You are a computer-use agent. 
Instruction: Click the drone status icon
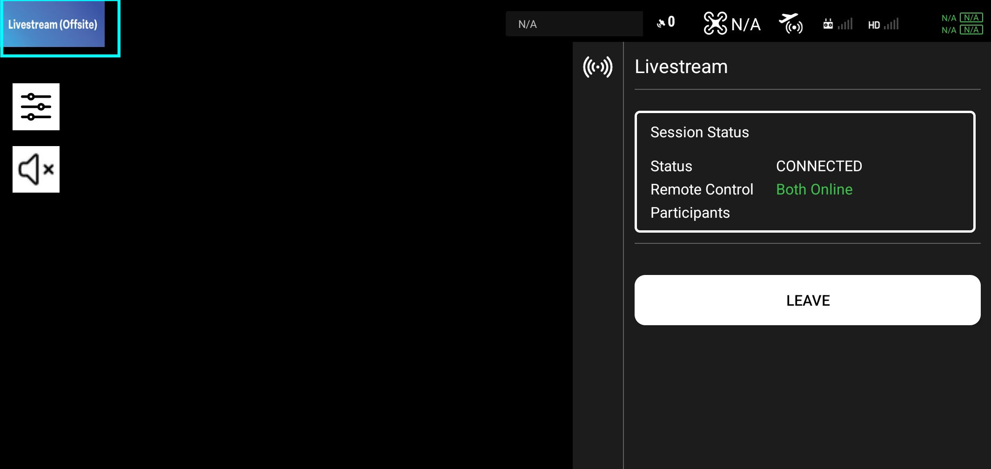pyautogui.click(x=715, y=23)
